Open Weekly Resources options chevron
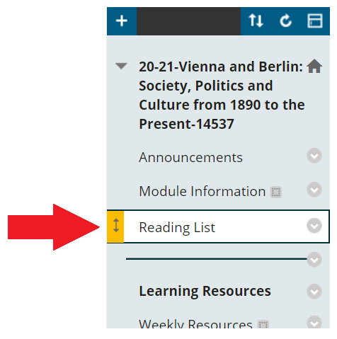Viewport: 337px width, 339px height. [x=314, y=322]
